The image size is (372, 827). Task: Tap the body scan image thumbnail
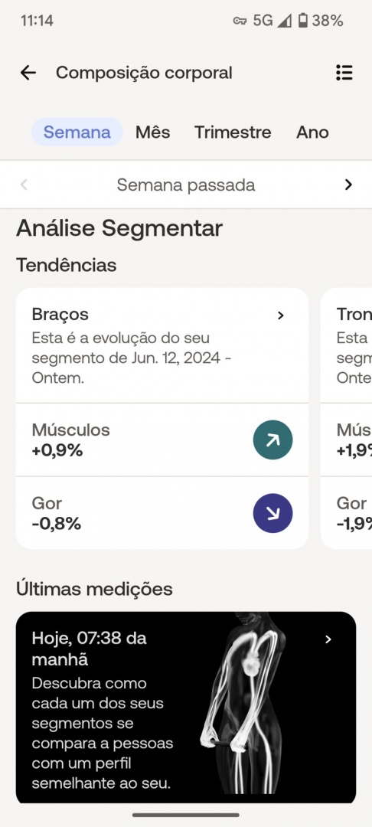click(243, 708)
